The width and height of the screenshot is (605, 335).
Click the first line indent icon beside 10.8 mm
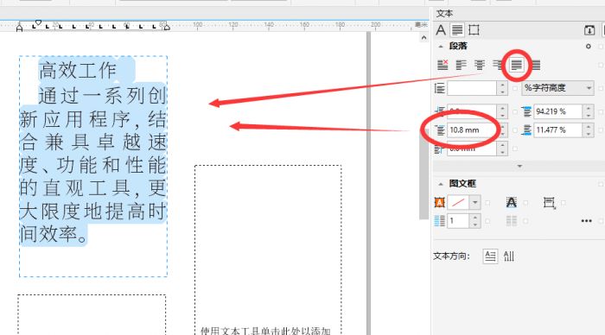[439, 130]
